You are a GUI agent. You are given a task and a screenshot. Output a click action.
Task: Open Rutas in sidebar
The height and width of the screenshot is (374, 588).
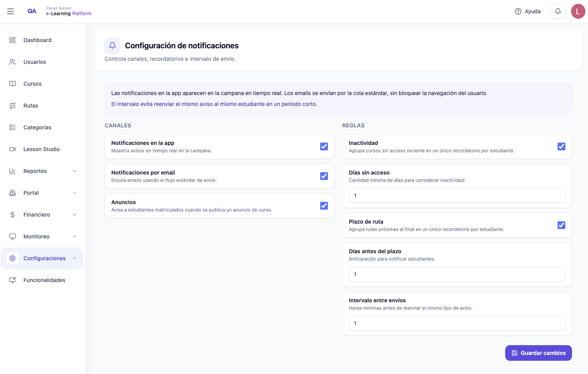click(x=42, y=106)
